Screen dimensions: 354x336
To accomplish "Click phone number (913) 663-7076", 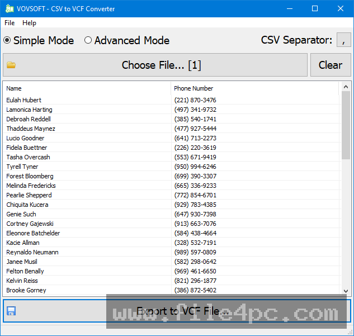I will coord(195,224).
